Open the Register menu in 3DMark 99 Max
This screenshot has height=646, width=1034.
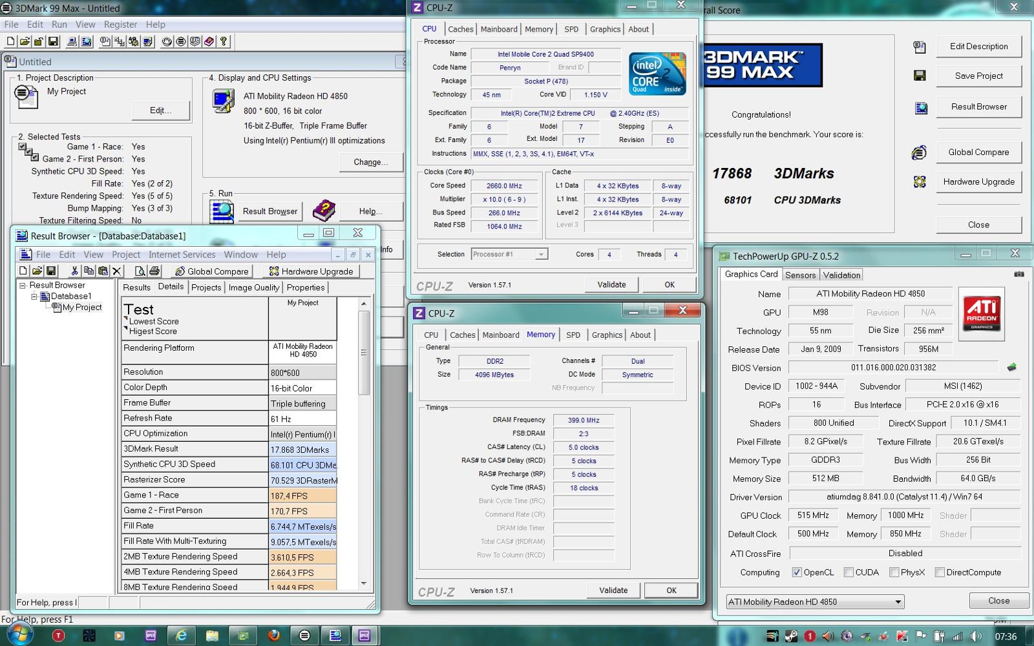[x=120, y=25]
